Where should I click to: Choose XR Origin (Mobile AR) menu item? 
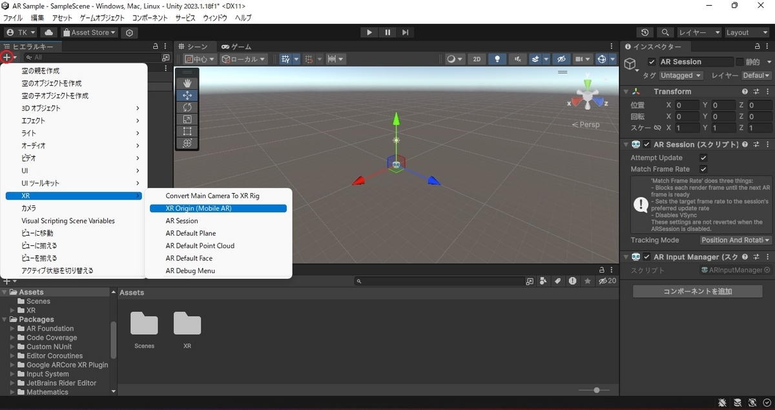tap(218, 208)
